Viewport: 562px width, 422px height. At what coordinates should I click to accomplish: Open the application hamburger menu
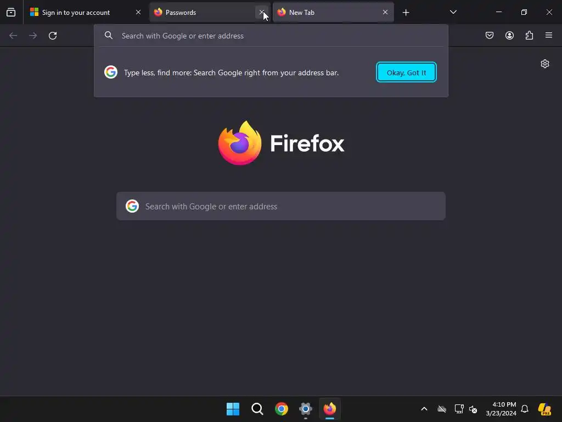click(x=549, y=35)
